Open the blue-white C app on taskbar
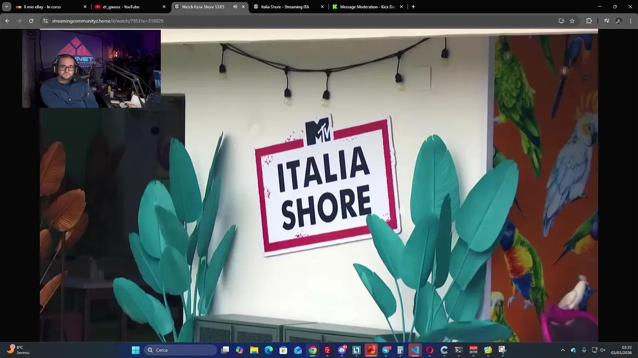 [x=444, y=350]
